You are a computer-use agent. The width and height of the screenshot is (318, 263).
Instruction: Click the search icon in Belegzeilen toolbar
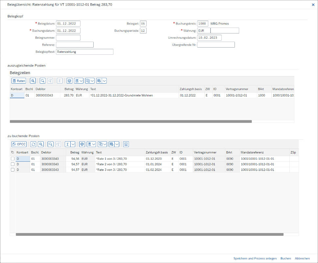pos(43,81)
